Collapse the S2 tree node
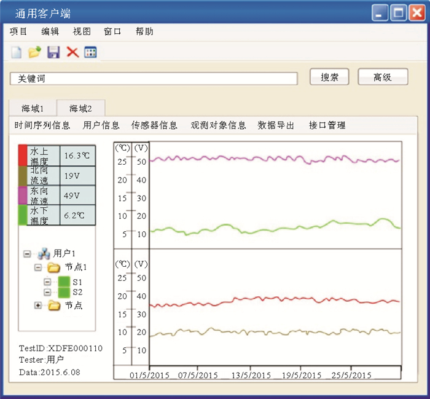 [x=47, y=292]
